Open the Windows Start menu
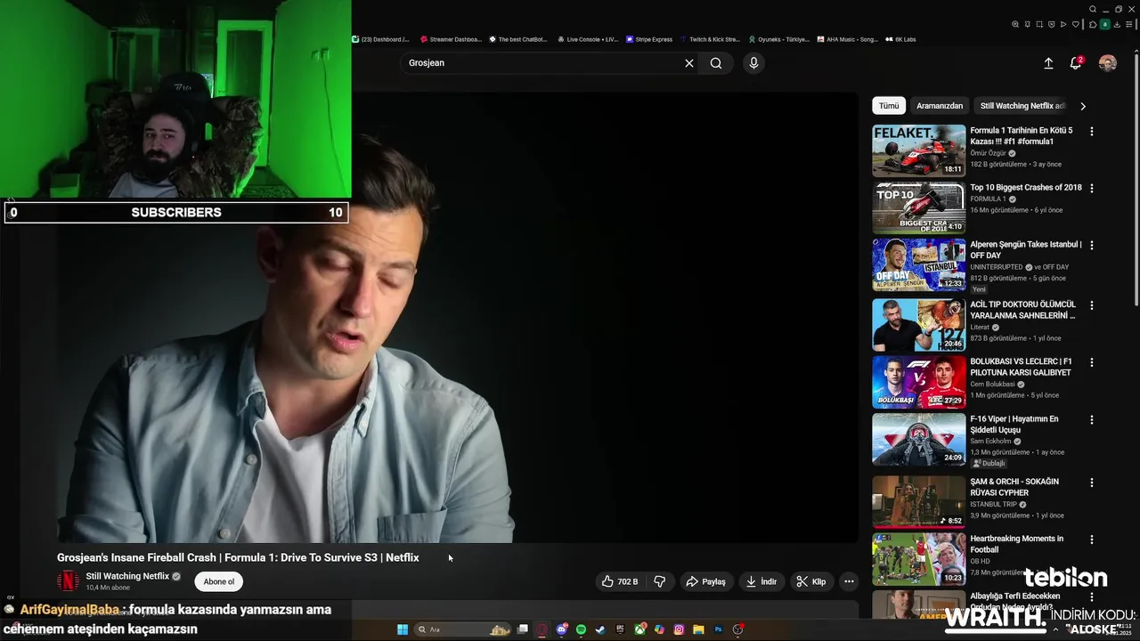 403,629
